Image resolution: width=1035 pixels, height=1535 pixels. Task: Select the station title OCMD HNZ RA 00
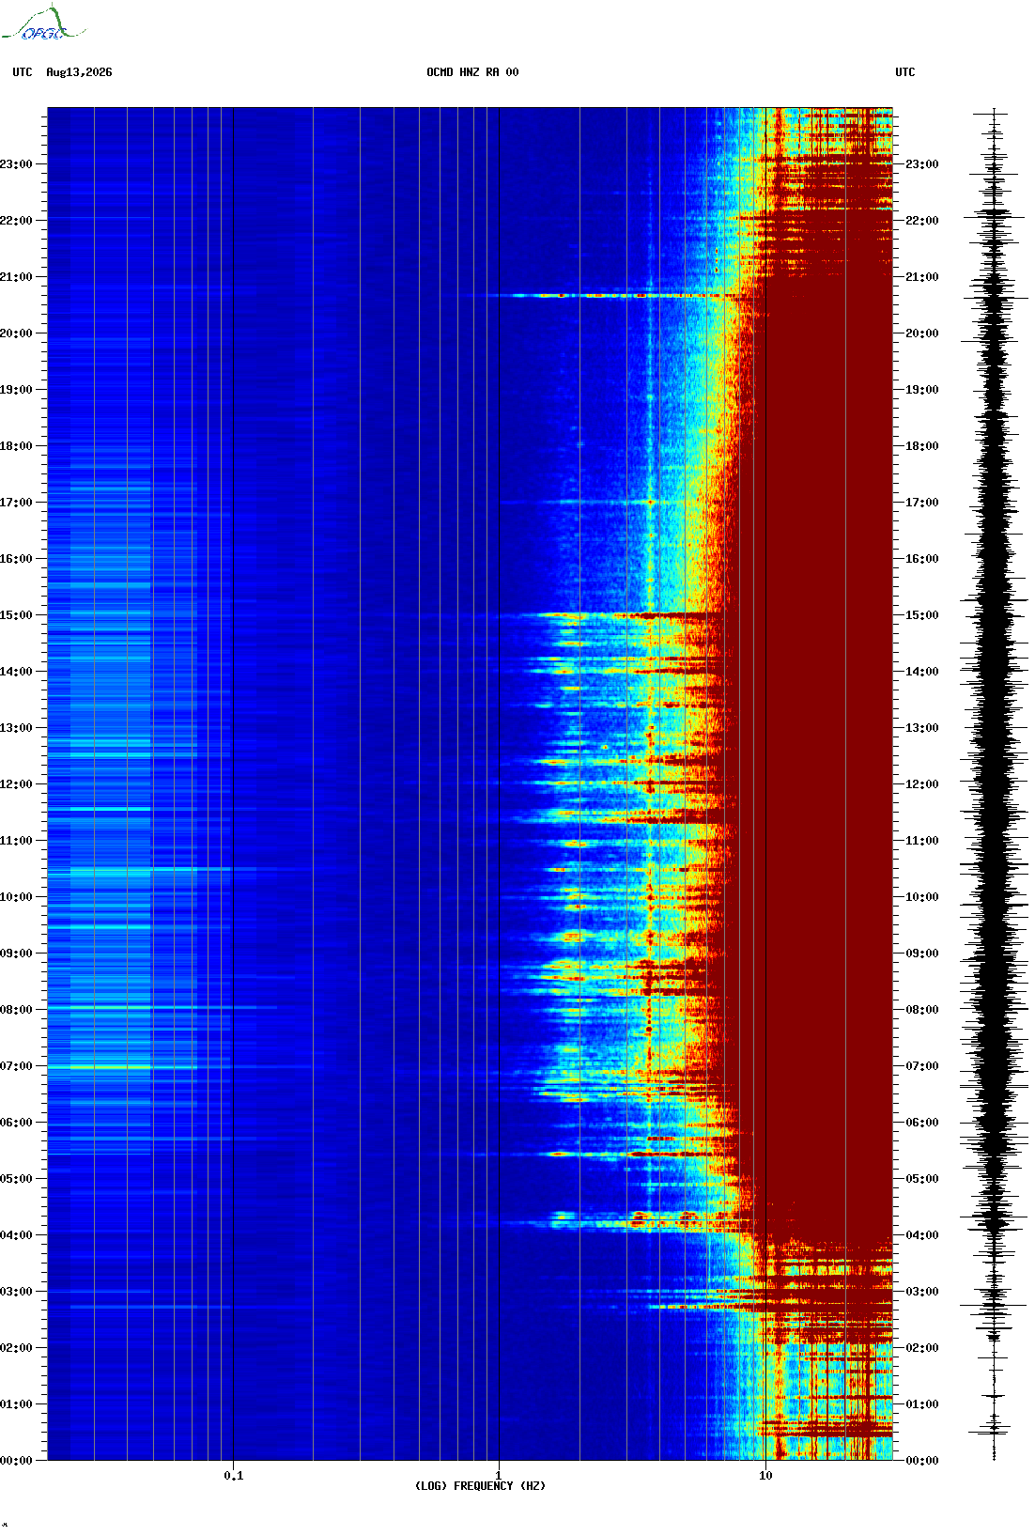[x=472, y=72]
